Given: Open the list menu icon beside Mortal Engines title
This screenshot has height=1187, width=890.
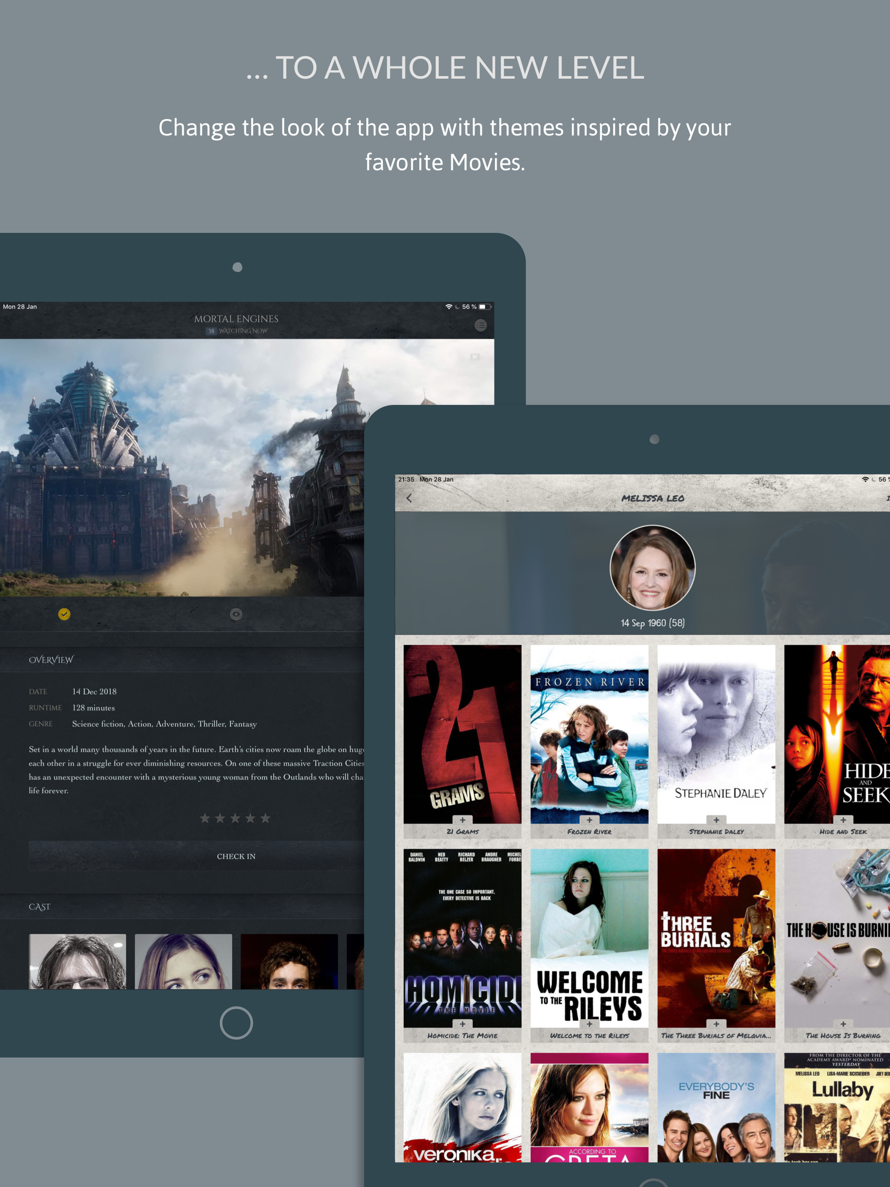Looking at the screenshot, I should point(481,325).
